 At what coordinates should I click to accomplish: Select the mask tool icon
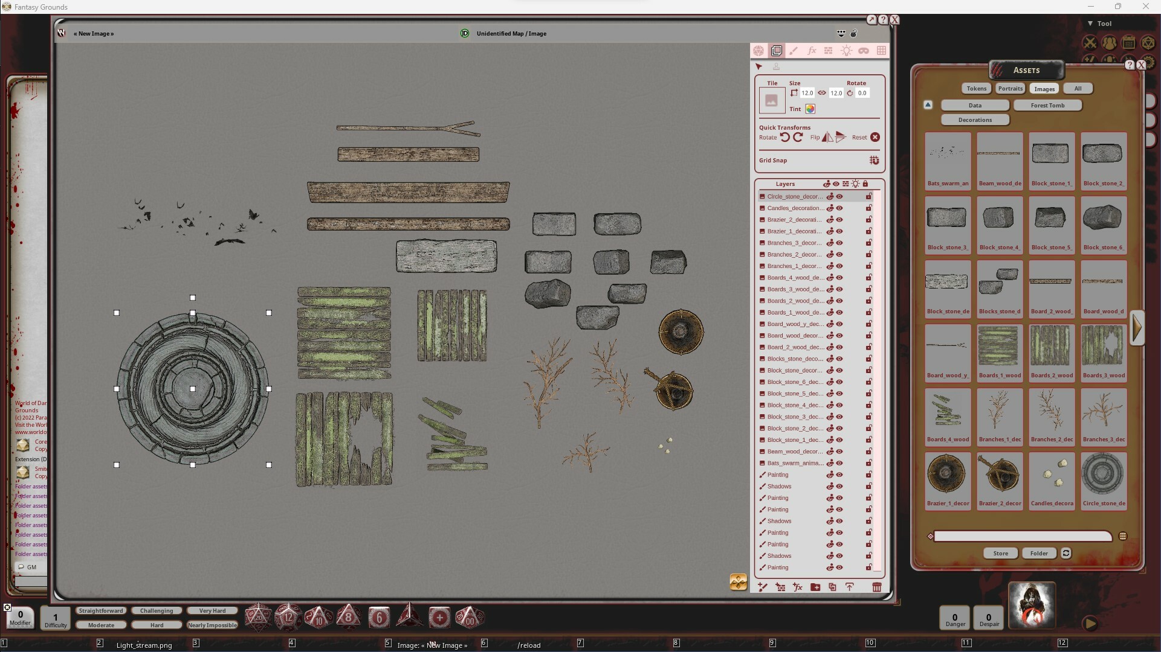click(x=864, y=51)
